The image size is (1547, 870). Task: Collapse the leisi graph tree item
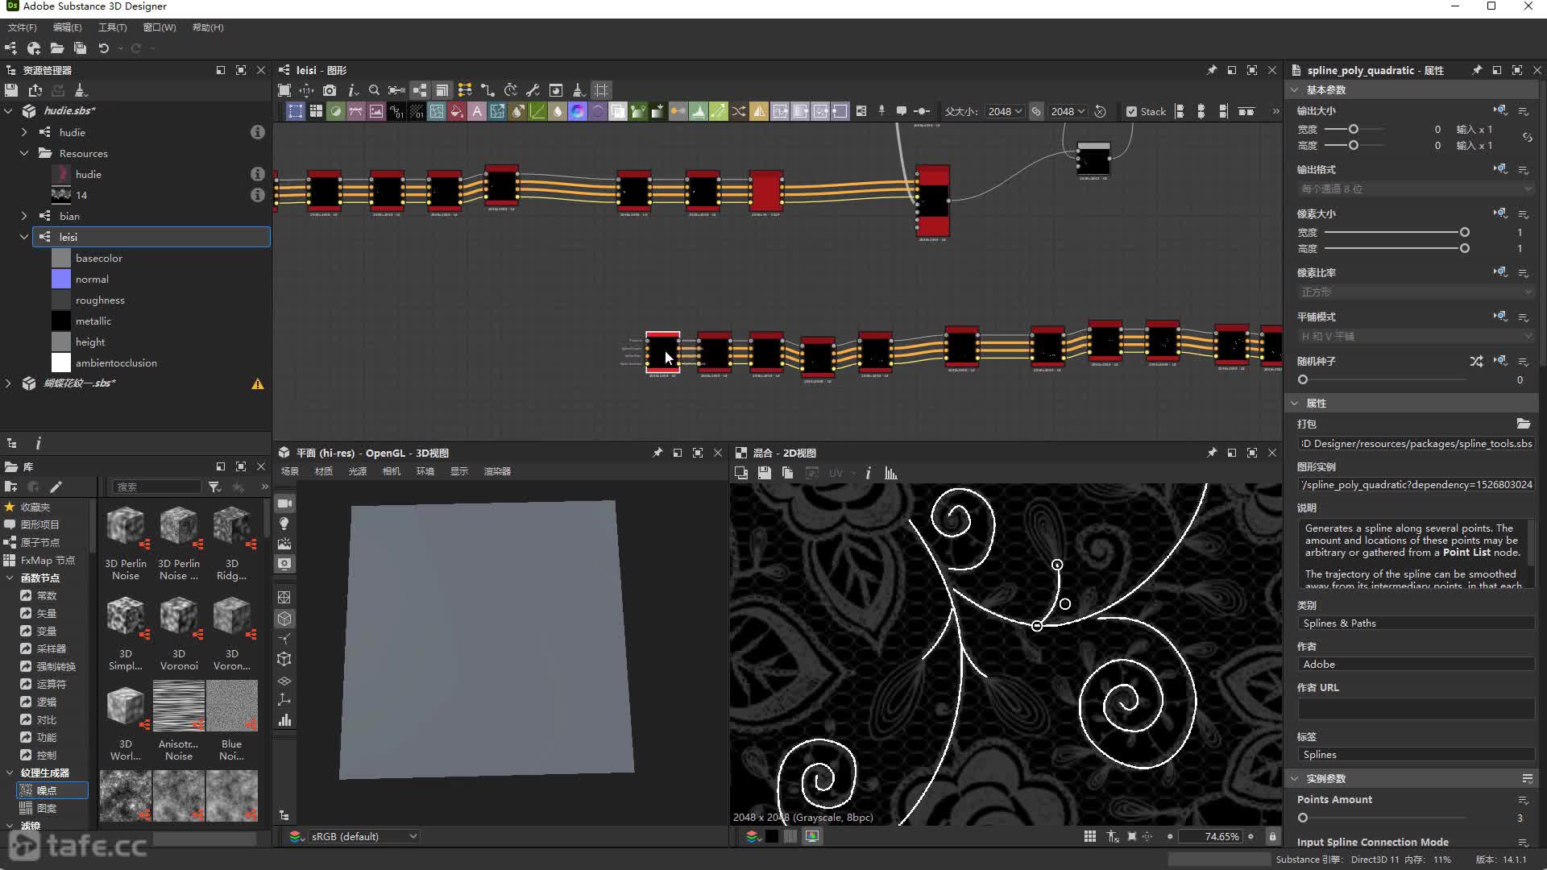point(23,237)
